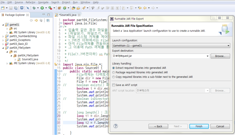Click the Back navigation arrow in main toolbar
235x135 pixels.
(x=145, y=8)
